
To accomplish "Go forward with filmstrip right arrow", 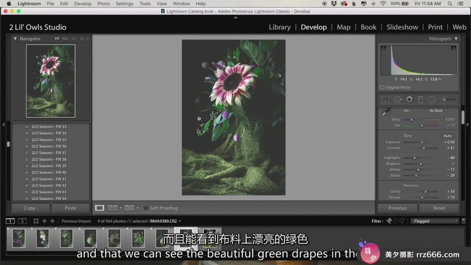I will (x=52, y=221).
